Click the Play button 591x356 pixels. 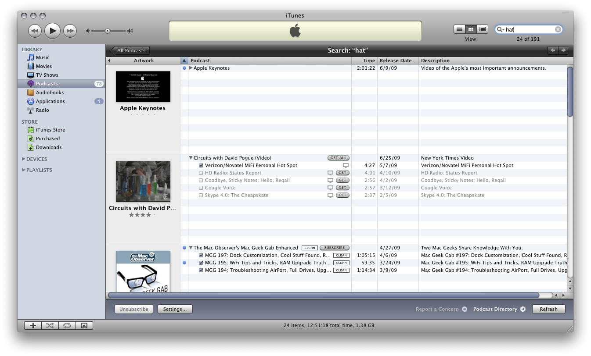(x=52, y=31)
